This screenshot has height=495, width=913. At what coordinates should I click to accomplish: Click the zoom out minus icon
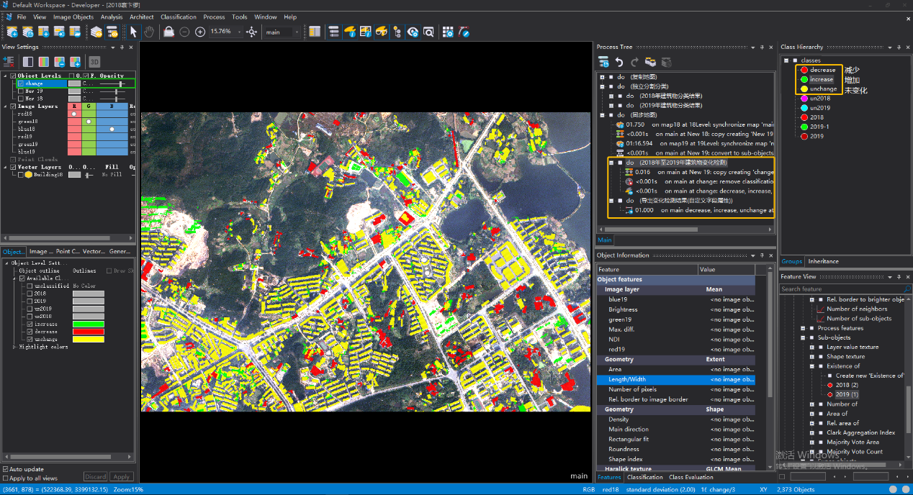click(x=184, y=32)
